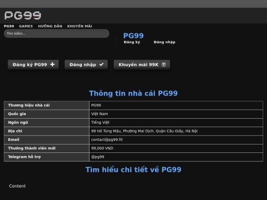Go to the HƯỚNG DẪN menu item
Image resolution: width=267 pixels, height=200 pixels.
pos(50,26)
